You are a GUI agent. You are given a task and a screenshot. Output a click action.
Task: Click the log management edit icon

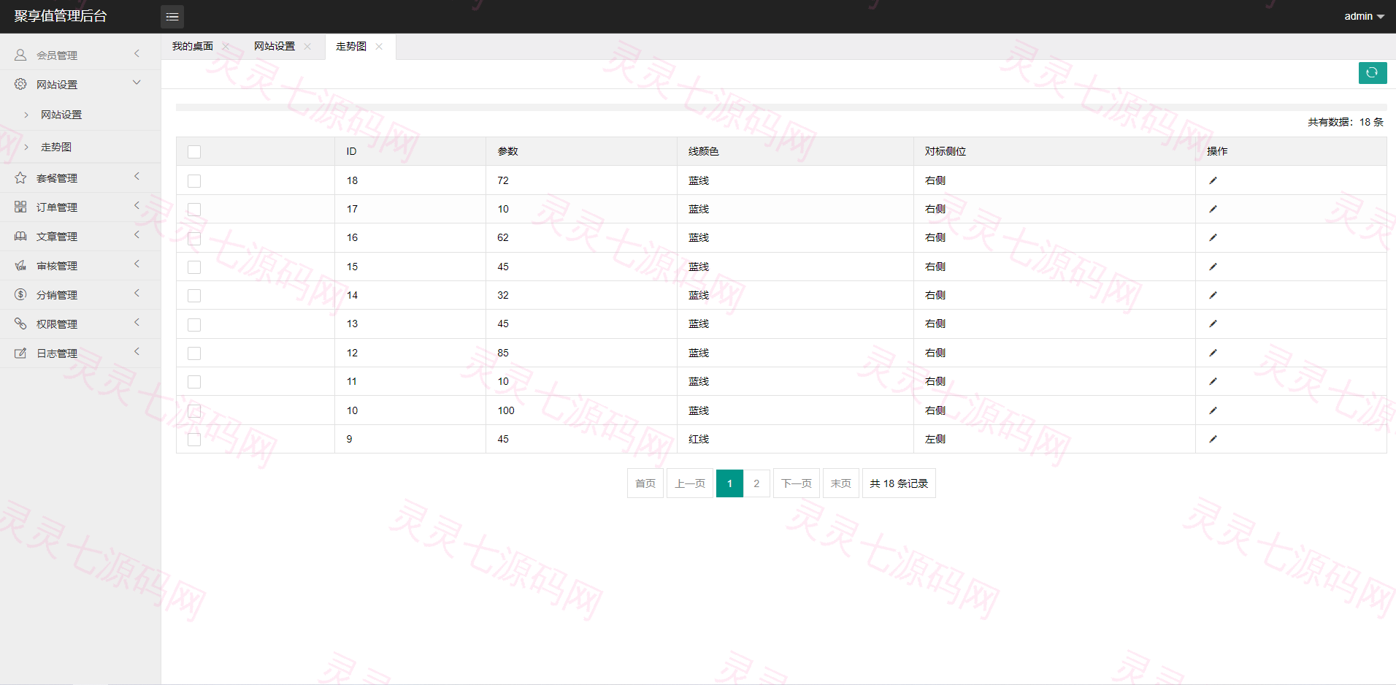pyautogui.click(x=20, y=353)
